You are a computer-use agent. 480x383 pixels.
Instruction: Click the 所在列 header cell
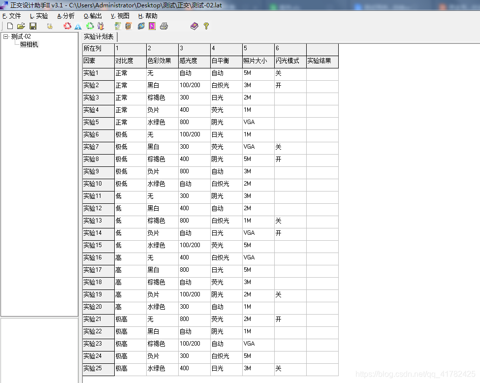click(x=98, y=49)
